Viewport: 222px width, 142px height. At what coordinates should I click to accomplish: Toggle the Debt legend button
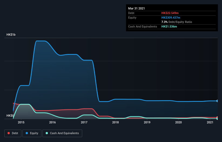point(13,133)
